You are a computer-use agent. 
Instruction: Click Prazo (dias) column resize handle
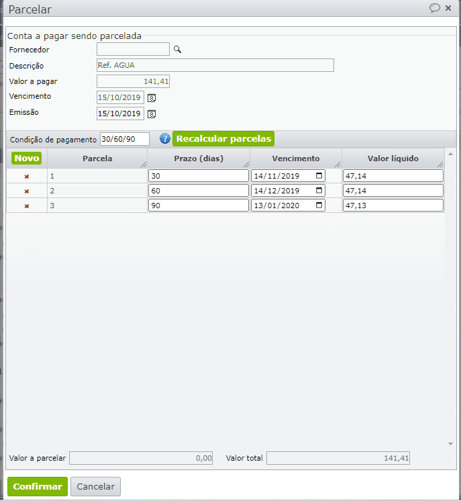(x=246, y=165)
